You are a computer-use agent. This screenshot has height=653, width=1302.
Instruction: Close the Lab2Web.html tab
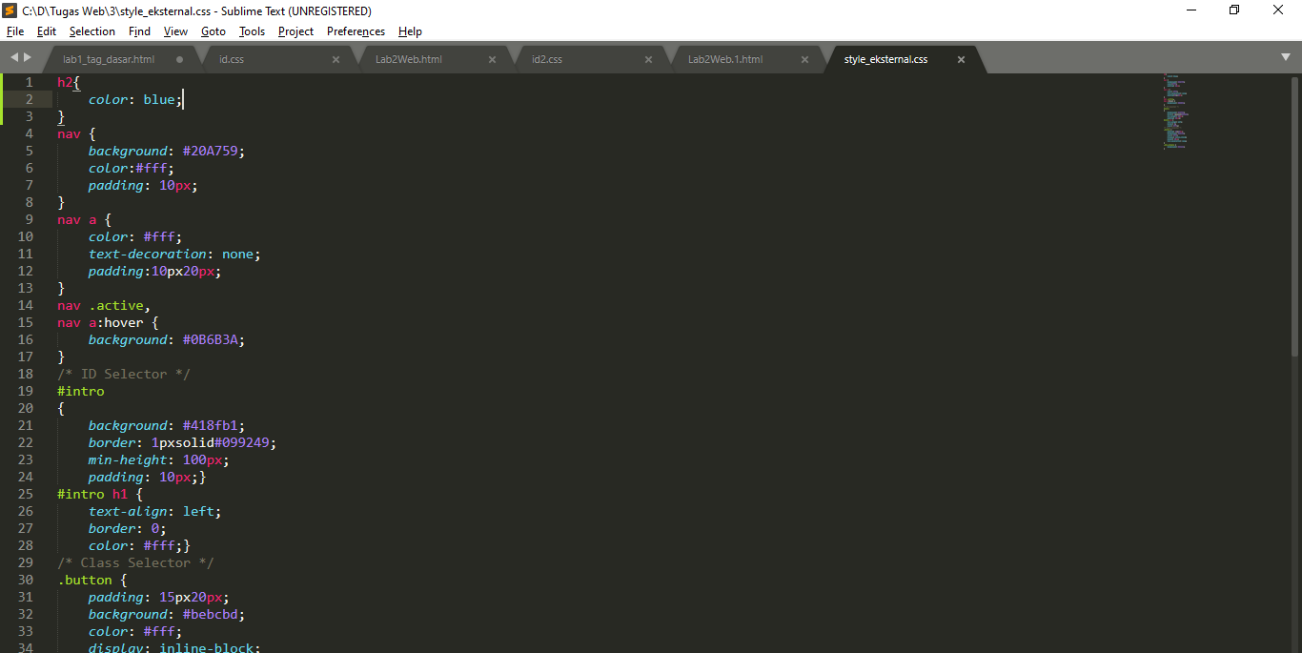coord(492,58)
